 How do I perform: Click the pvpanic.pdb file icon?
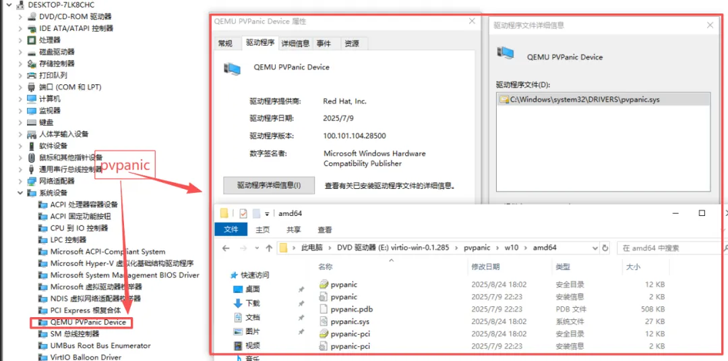click(x=324, y=309)
